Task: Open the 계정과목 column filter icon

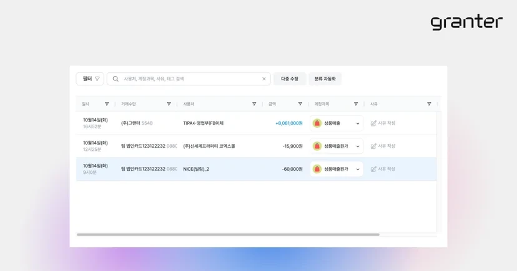Action: point(356,104)
